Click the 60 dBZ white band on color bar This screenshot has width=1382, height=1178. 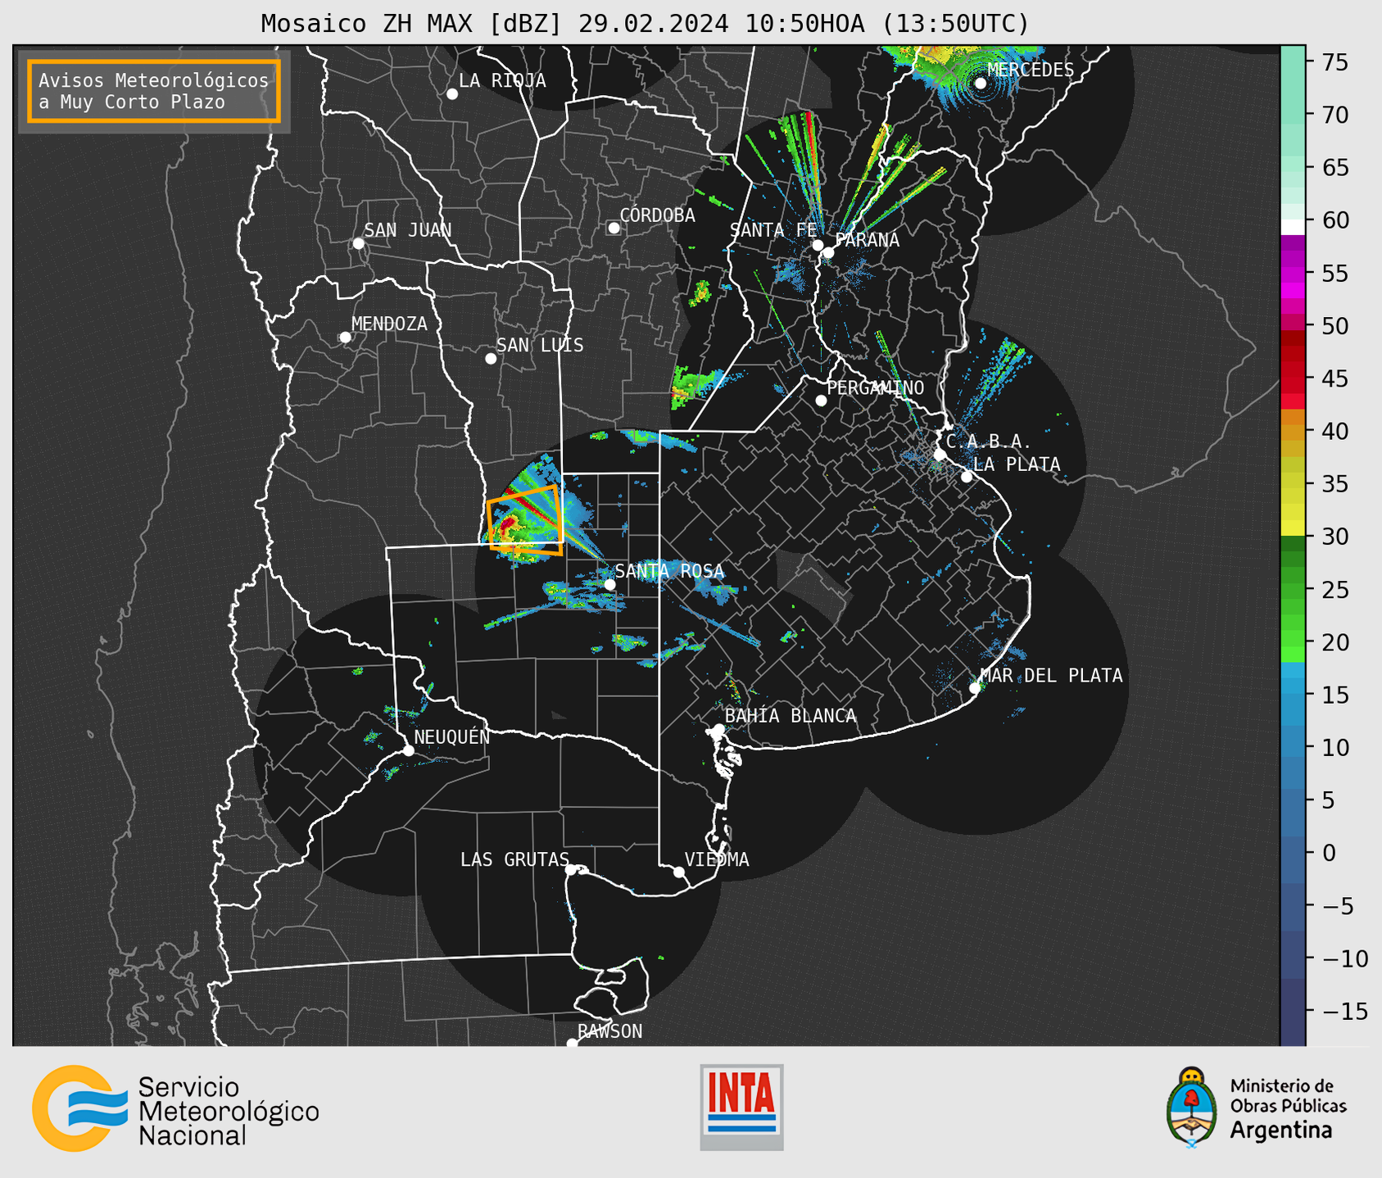(x=1293, y=227)
